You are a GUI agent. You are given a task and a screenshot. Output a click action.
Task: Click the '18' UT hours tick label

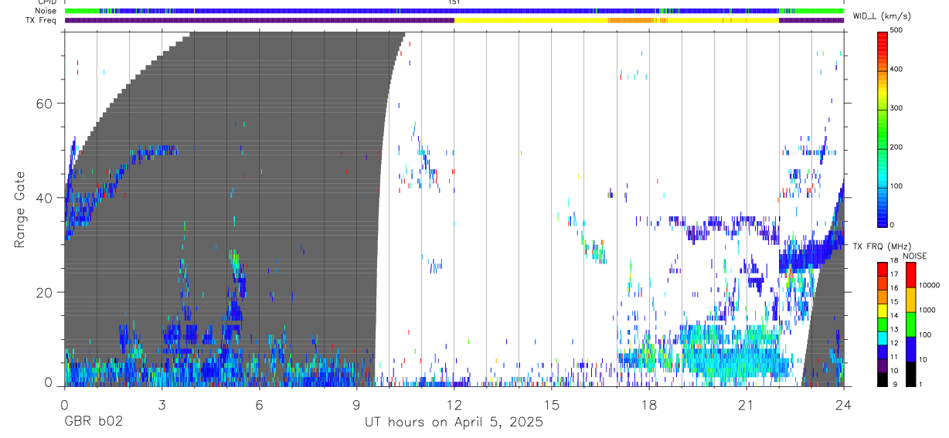pyautogui.click(x=649, y=404)
